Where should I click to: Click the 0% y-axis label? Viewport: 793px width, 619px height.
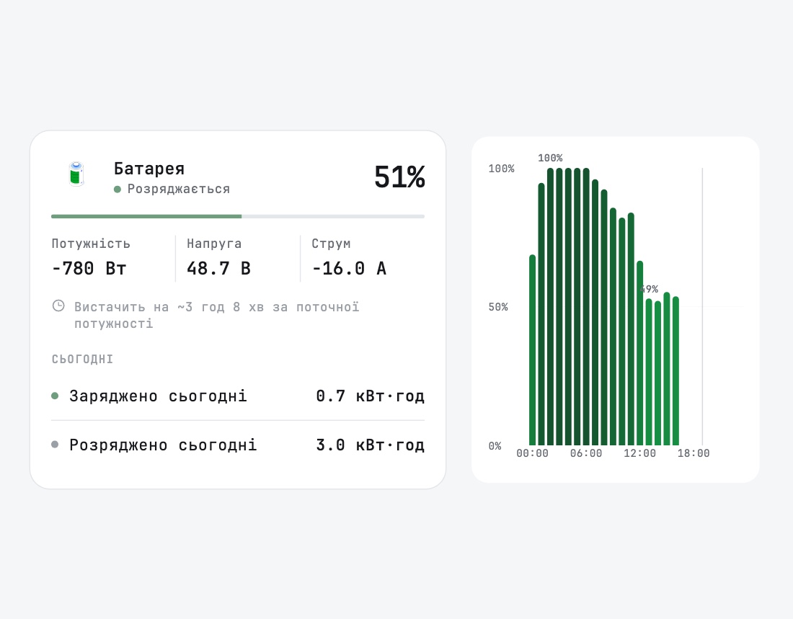[495, 446]
